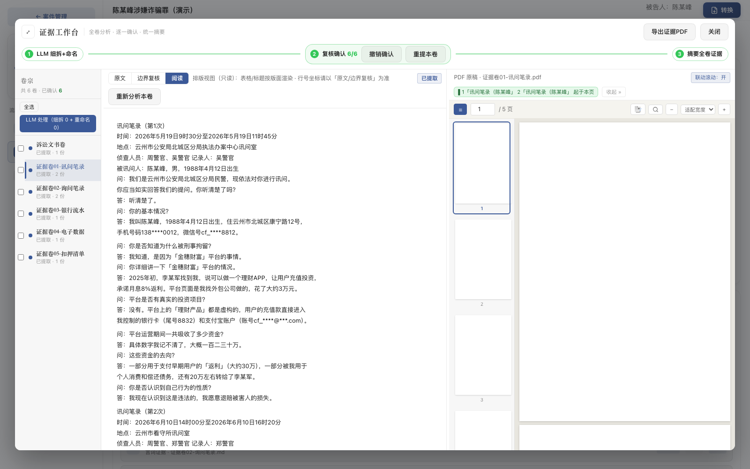Select PDF page 1 thumbnail
This screenshot has height=469, width=750.
point(482,168)
